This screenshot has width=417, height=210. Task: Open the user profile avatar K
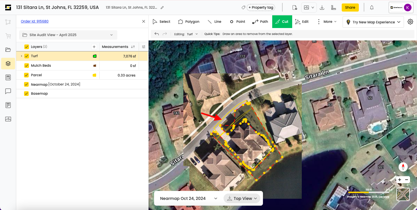[408, 8]
